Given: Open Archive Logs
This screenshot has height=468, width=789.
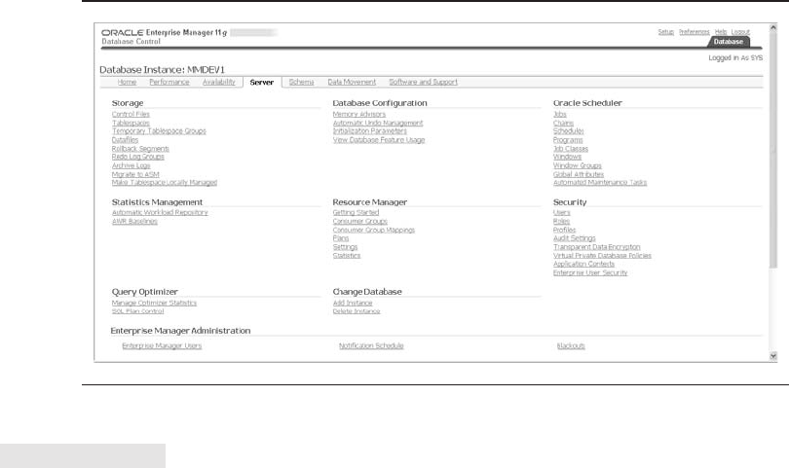Looking at the screenshot, I should [131, 165].
